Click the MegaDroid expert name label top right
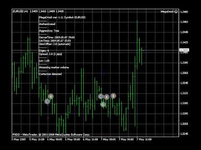The width and height of the screenshot is (201, 150). click(x=167, y=12)
